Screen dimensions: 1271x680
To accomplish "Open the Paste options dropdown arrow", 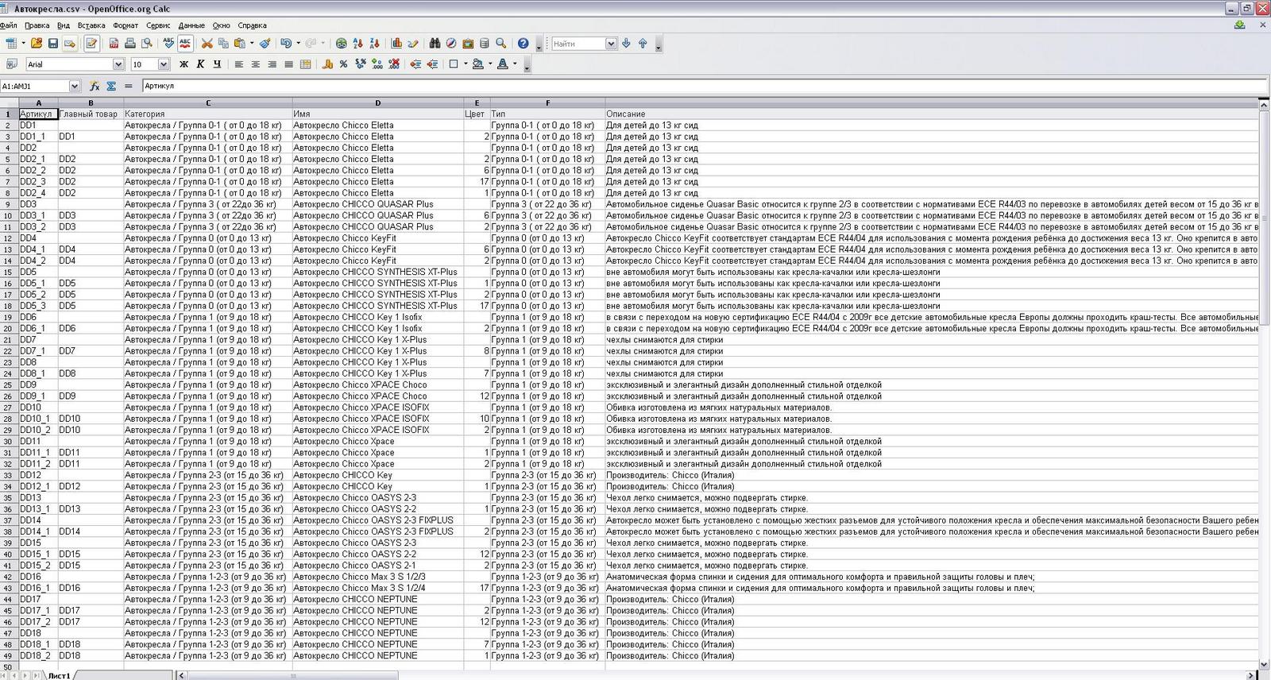I will pos(252,44).
